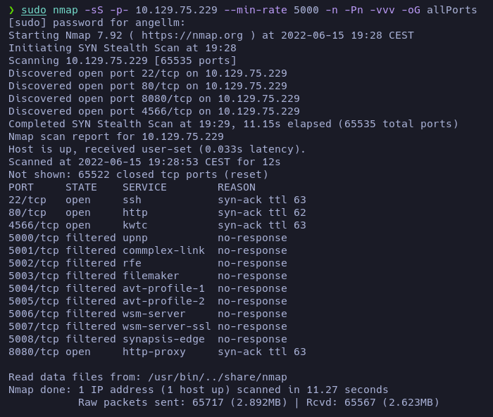Viewport: 493px width, 417px height.
Task: Click the https://nmap.org URL
Action: [x=192, y=35]
